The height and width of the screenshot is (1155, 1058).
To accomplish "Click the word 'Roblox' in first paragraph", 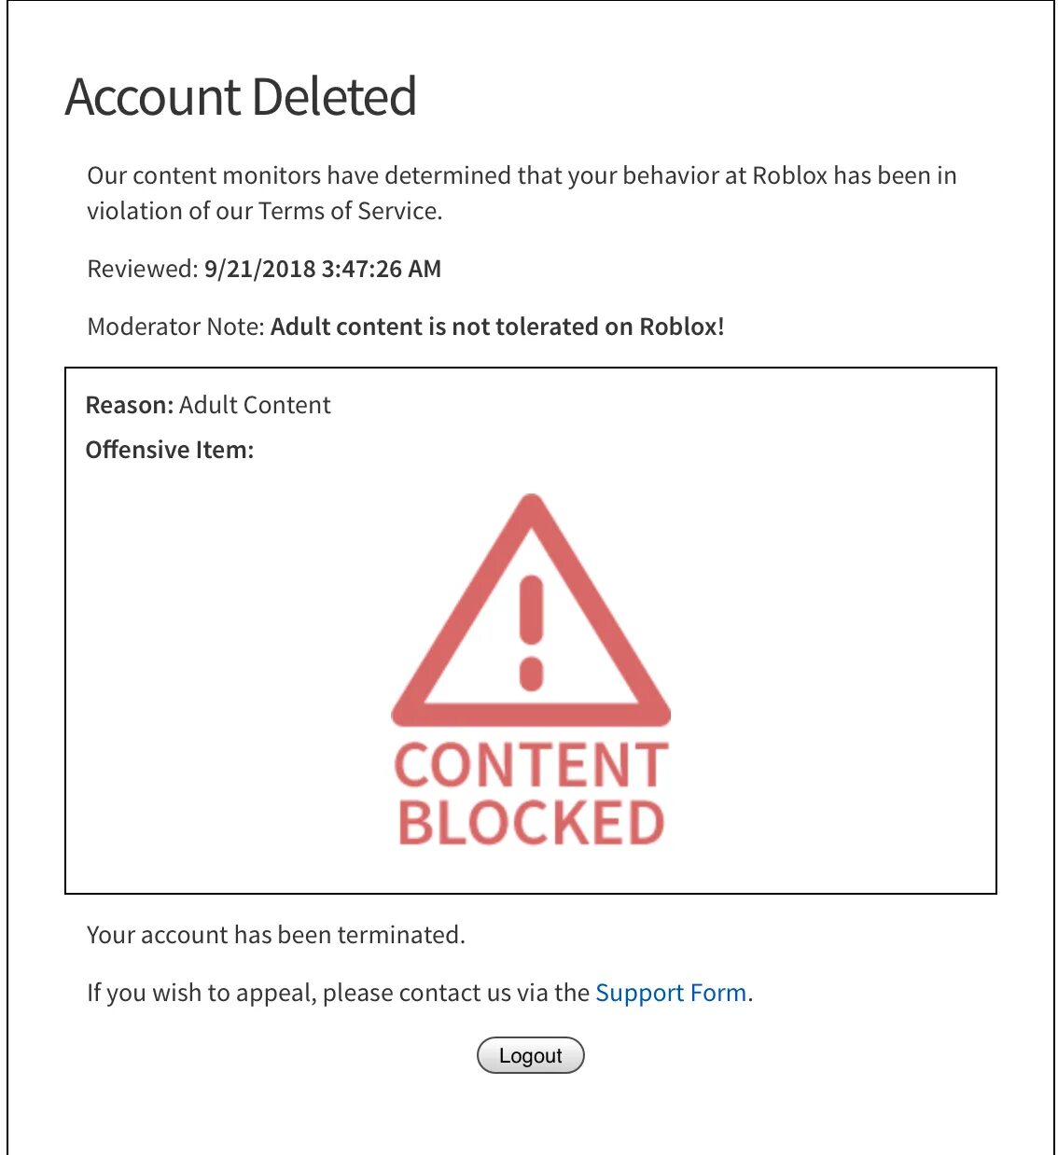I will (789, 175).
